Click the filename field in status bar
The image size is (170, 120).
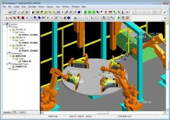coord(125,116)
